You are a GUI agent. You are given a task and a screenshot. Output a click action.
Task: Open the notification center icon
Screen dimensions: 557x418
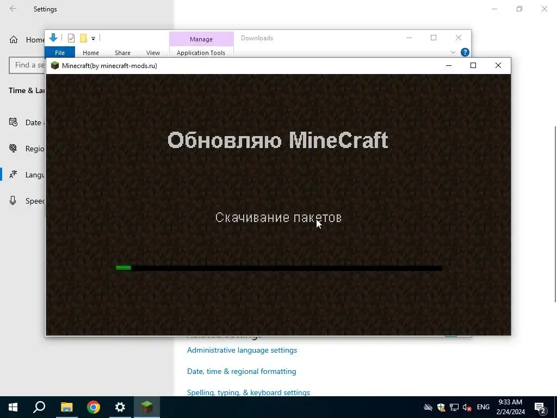coord(540,407)
